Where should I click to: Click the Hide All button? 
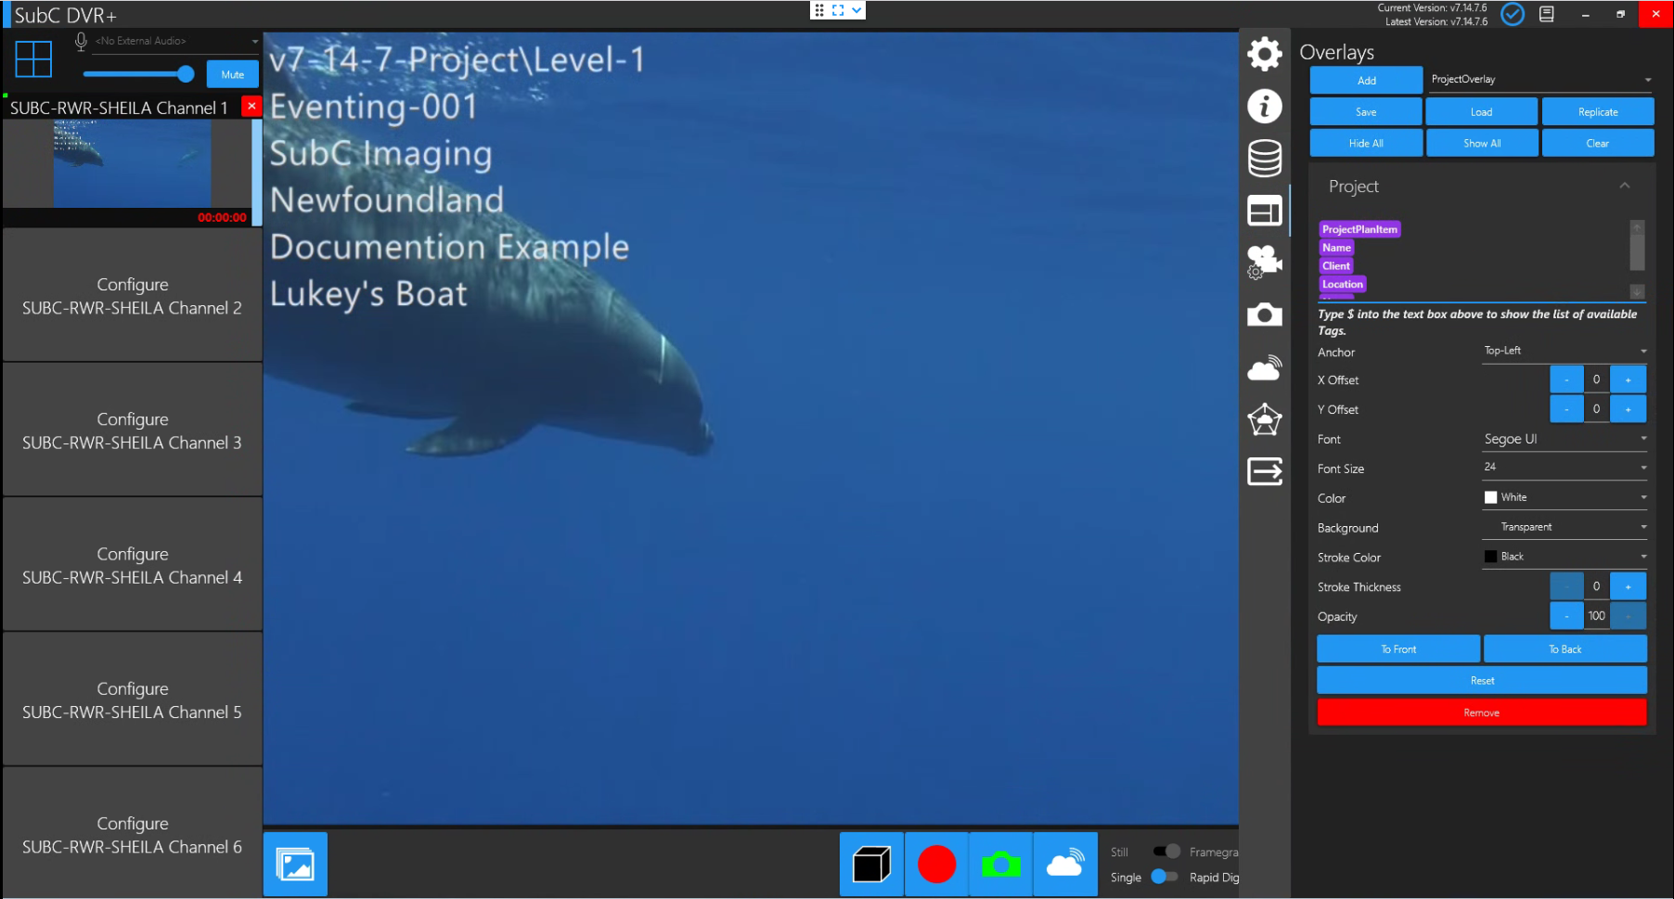pos(1366,143)
